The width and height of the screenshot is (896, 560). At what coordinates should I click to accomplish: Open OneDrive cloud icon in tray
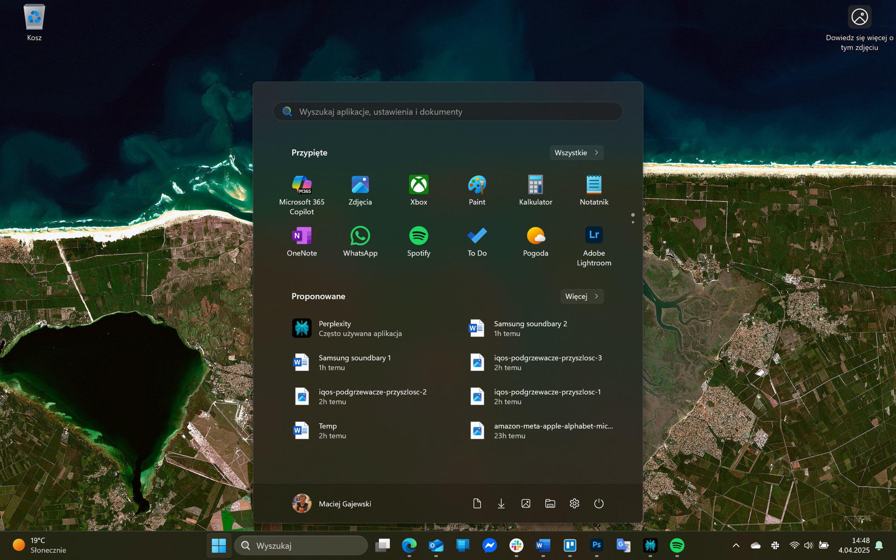coord(755,545)
